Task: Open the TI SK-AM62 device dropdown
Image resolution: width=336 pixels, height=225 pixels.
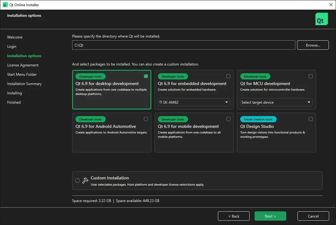Action: click(194, 102)
